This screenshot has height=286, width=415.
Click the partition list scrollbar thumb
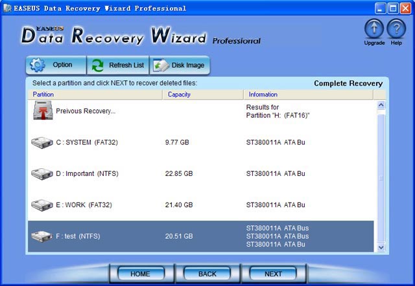click(x=381, y=179)
